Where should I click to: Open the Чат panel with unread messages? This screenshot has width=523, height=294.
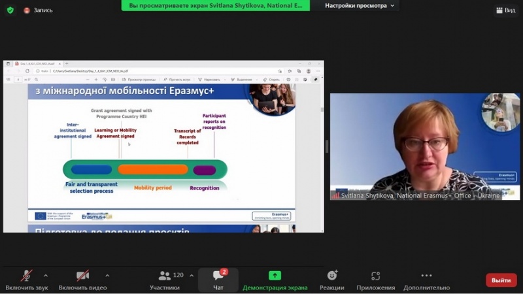(218, 280)
